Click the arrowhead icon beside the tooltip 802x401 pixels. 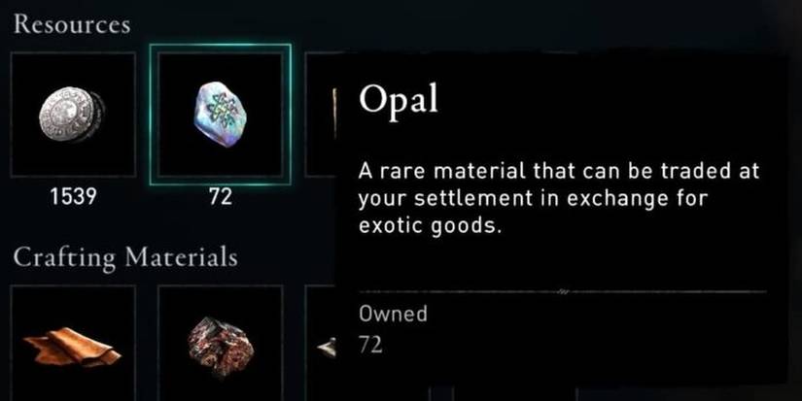click(x=327, y=347)
